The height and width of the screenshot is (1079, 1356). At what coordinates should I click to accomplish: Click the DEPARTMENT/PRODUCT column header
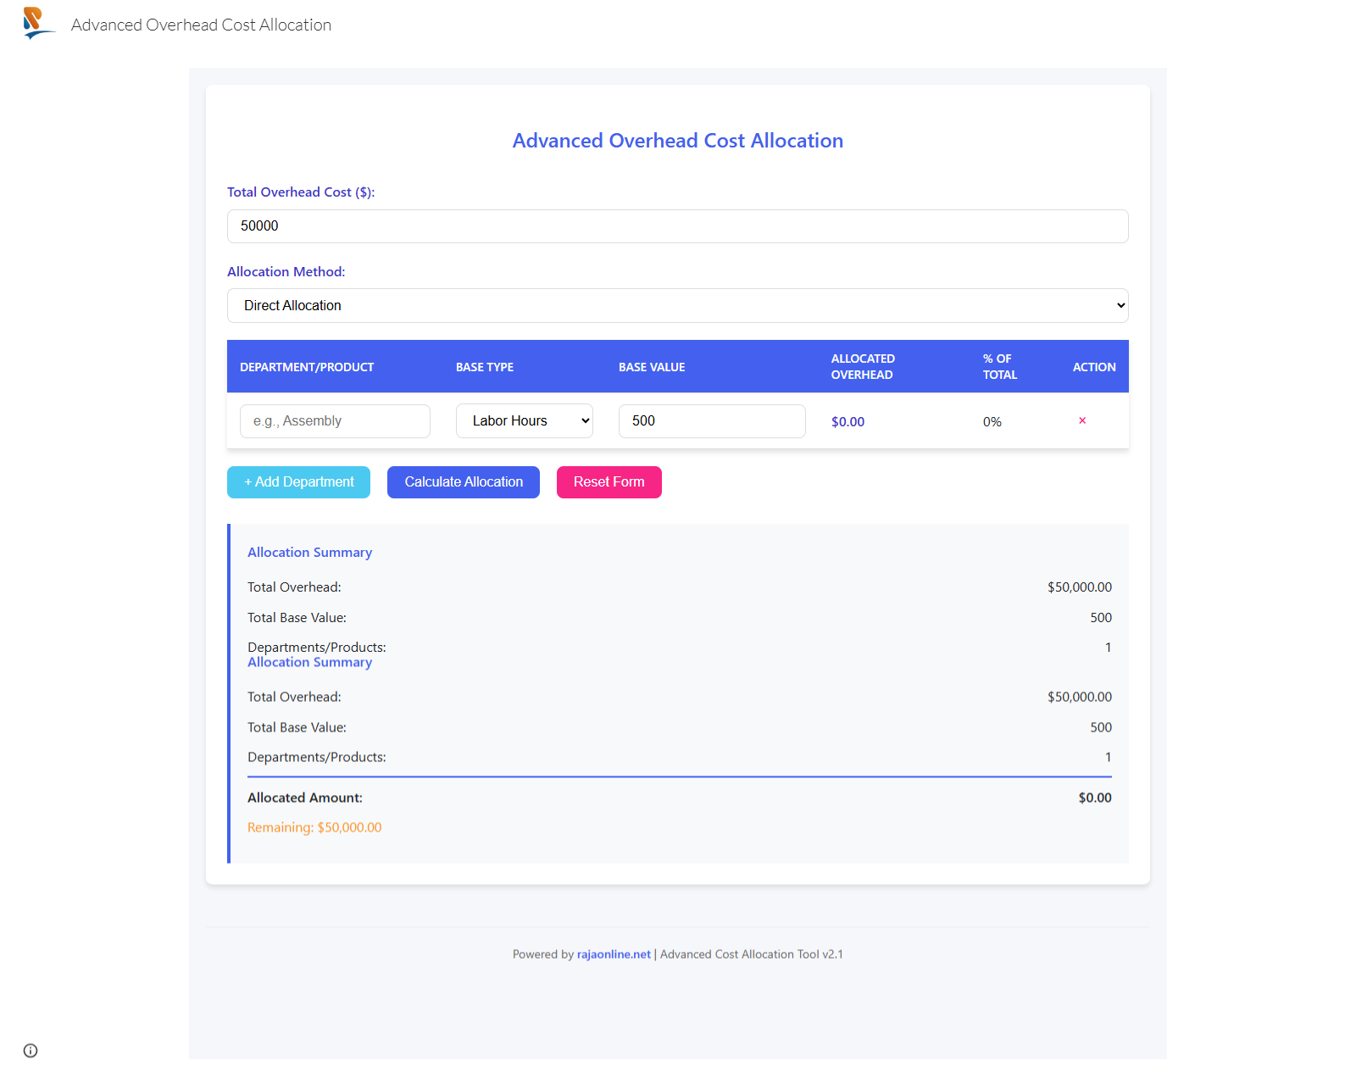tap(307, 367)
